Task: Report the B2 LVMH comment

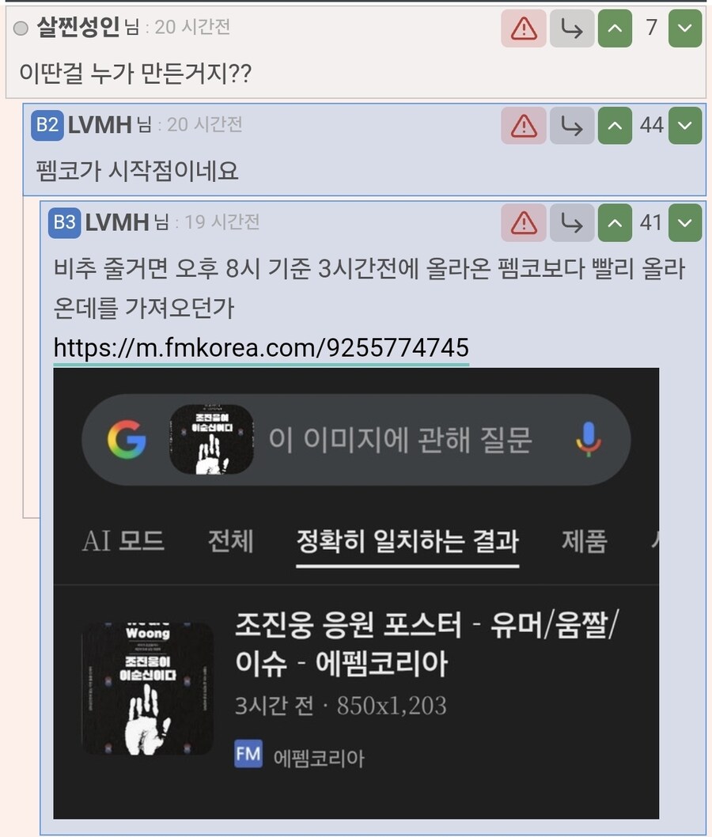Action: 524,126
